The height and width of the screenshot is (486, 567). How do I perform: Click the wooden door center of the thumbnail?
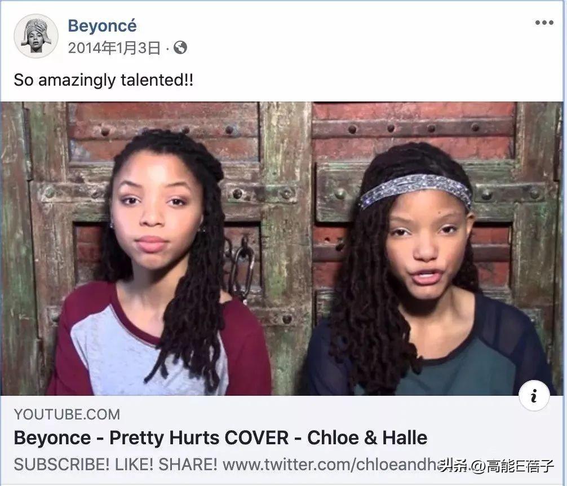286,217
